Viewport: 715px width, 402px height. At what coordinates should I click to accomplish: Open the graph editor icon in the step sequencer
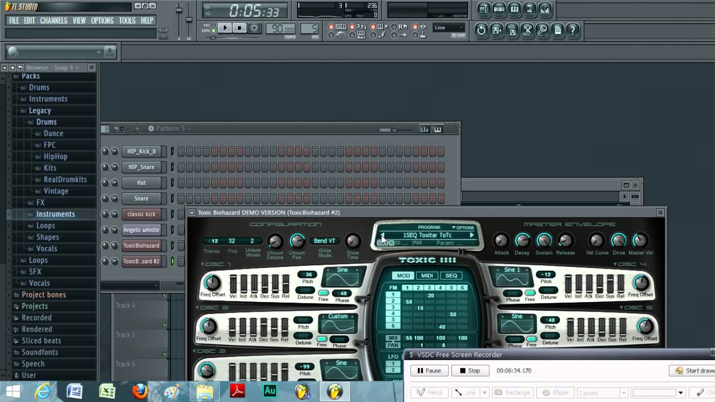[424, 130]
